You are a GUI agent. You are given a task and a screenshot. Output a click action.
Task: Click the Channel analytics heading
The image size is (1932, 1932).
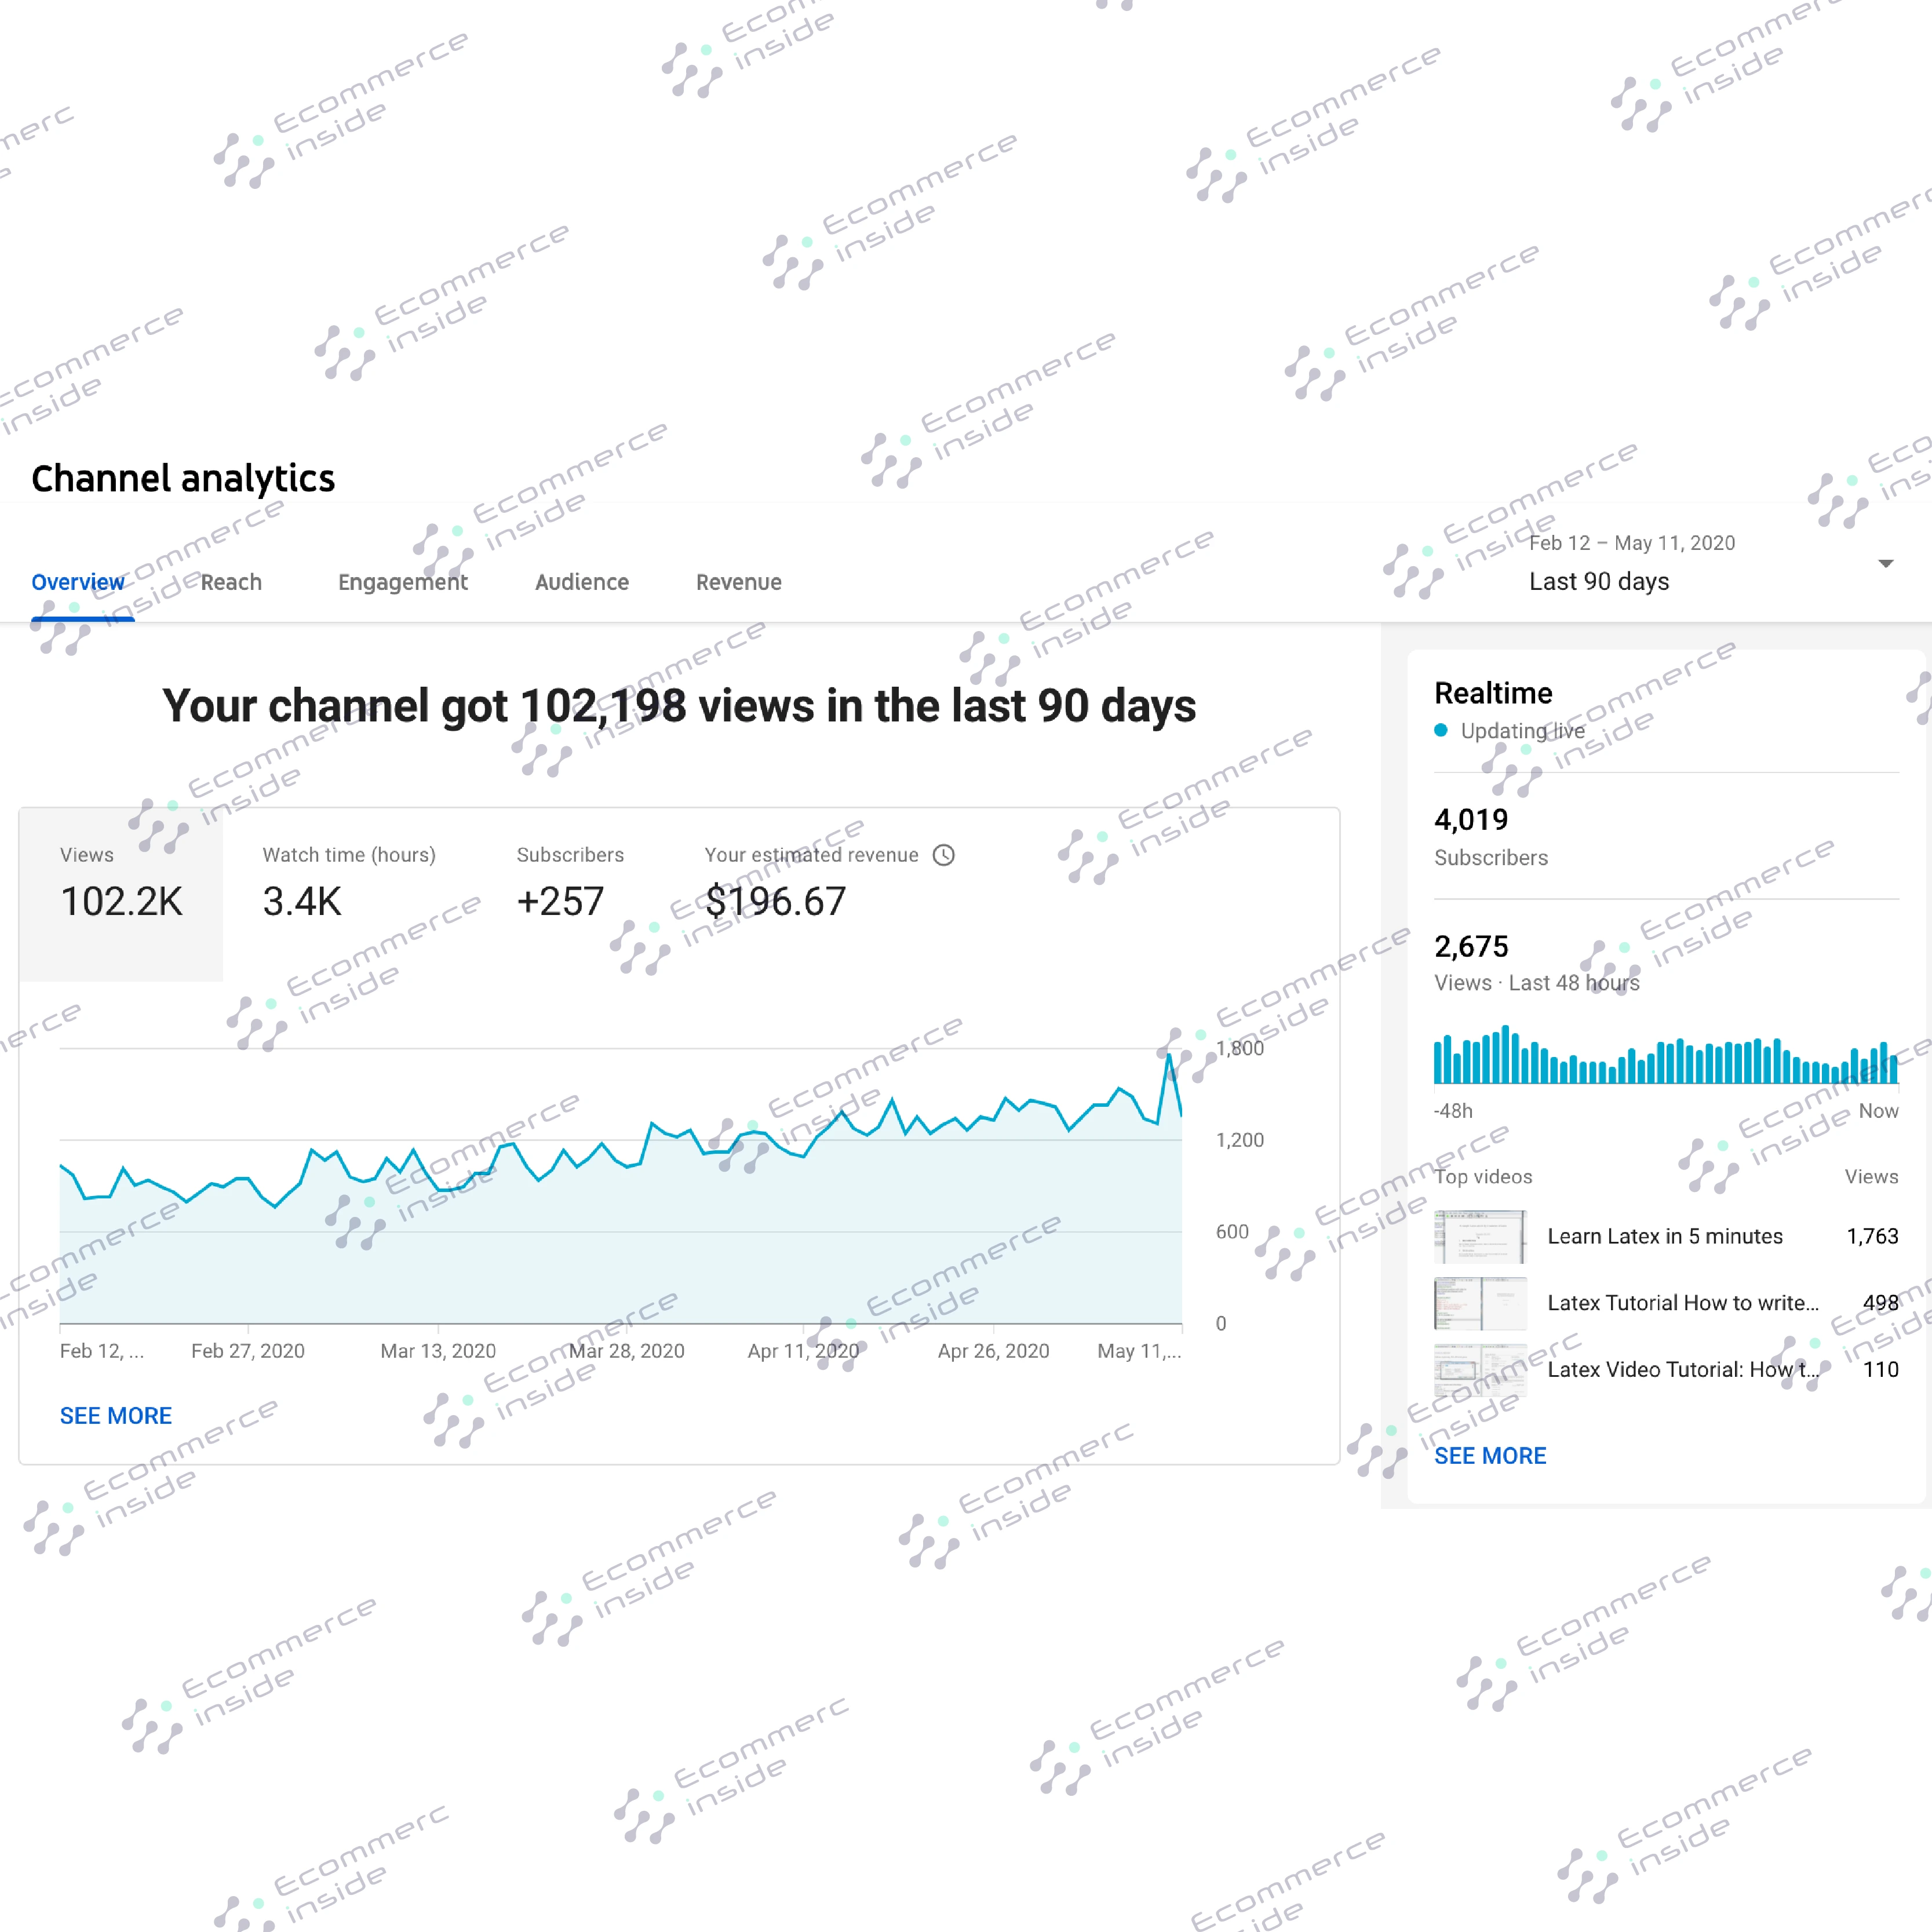coord(183,479)
